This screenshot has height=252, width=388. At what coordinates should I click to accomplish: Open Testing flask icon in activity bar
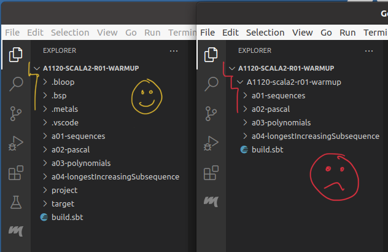15,202
